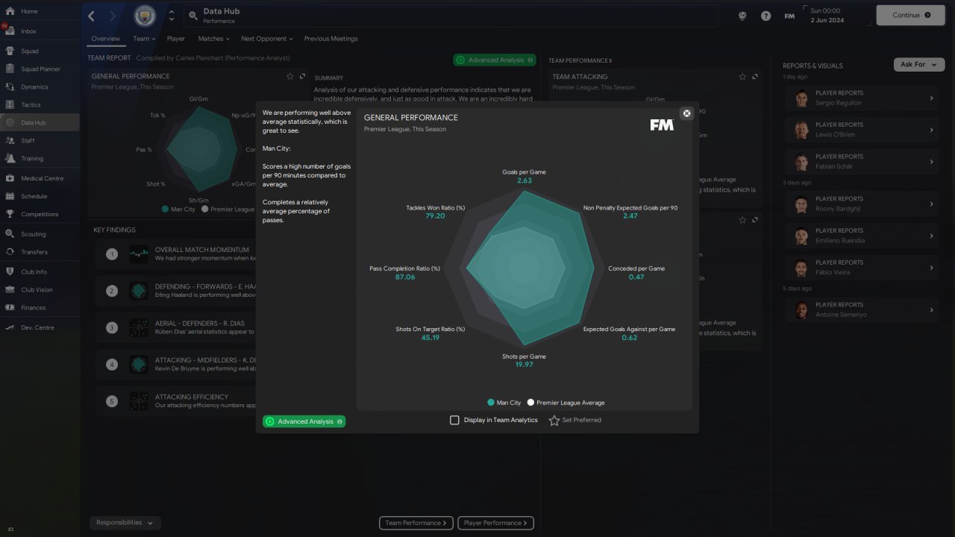Click the Data Hub search field
955x537 pixels.
click(x=451, y=16)
